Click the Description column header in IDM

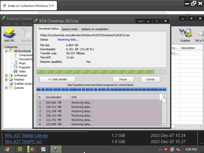191,48
